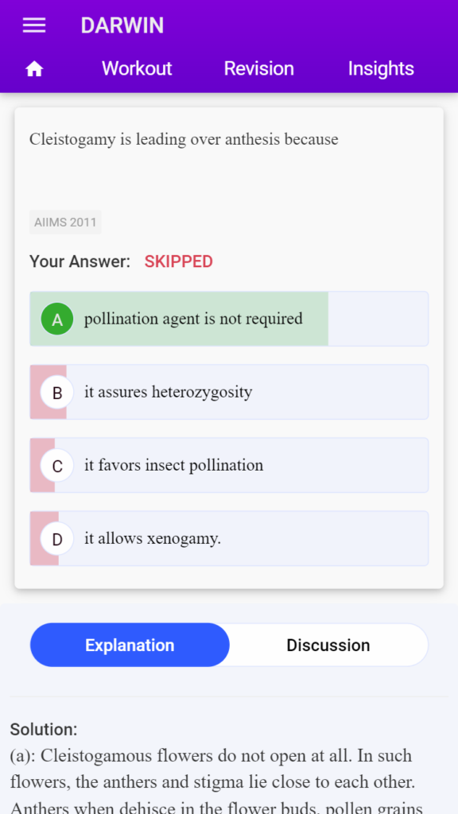Switch to the Revision tab
The image size is (458, 814).
tap(258, 68)
